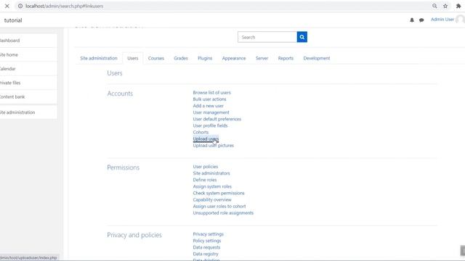Image resolution: width=465 pixels, height=261 pixels.
Task: Open User policies link
Action: pyautogui.click(x=205, y=167)
